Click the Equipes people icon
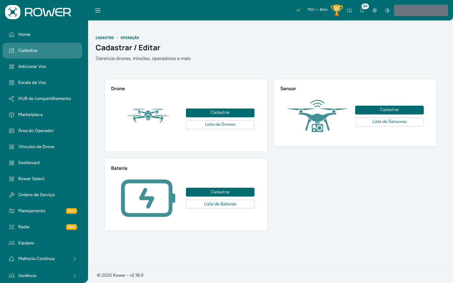Screen dimensions: 453x283 coord(12,243)
